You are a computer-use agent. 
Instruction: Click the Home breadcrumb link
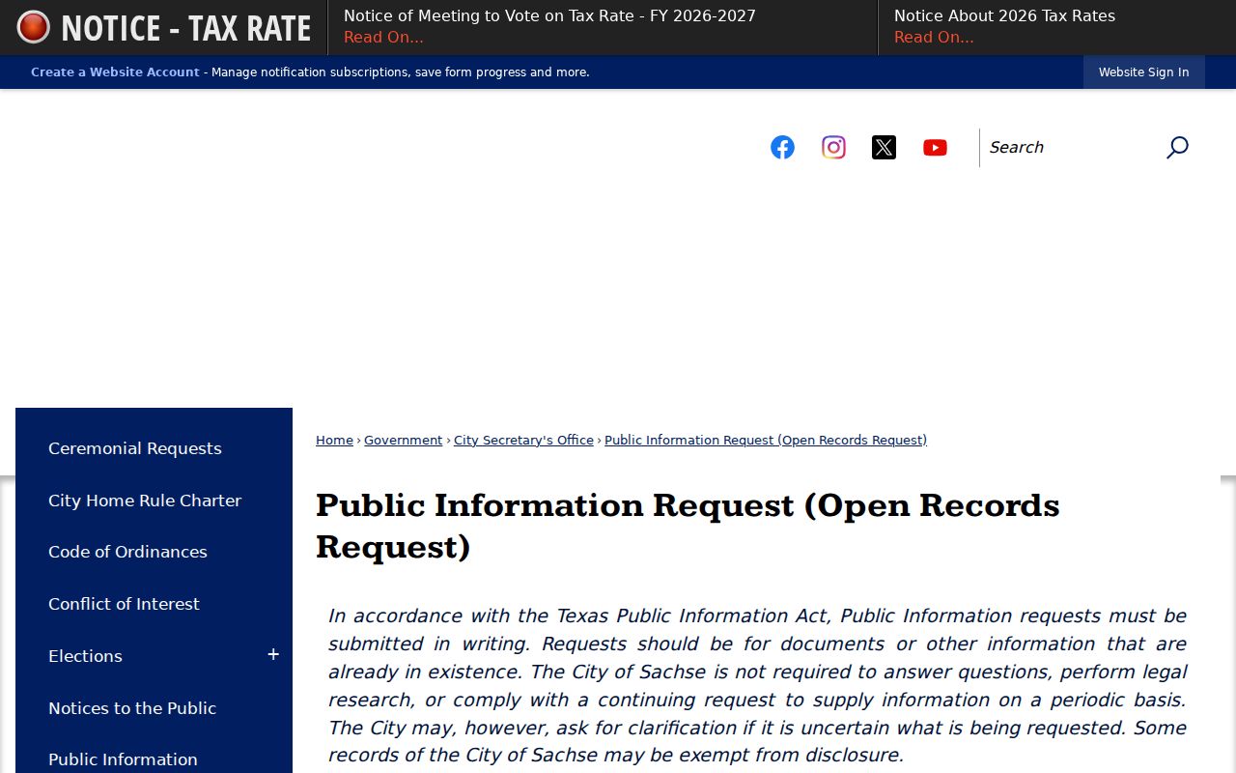click(334, 441)
